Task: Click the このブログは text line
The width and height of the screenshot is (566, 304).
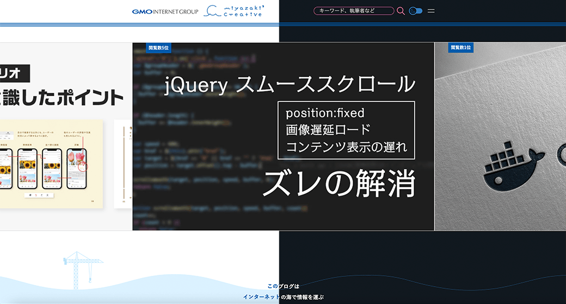Action: point(283,286)
